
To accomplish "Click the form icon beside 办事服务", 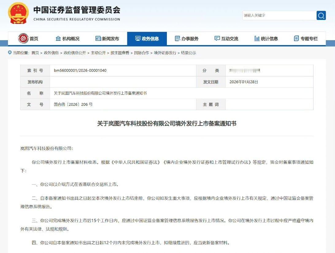I will click(177, 38).
